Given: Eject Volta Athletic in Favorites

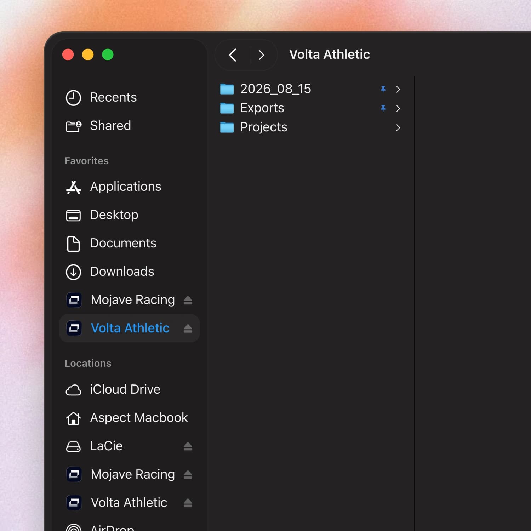Looking at the screenshot, I should pos(188,329).
